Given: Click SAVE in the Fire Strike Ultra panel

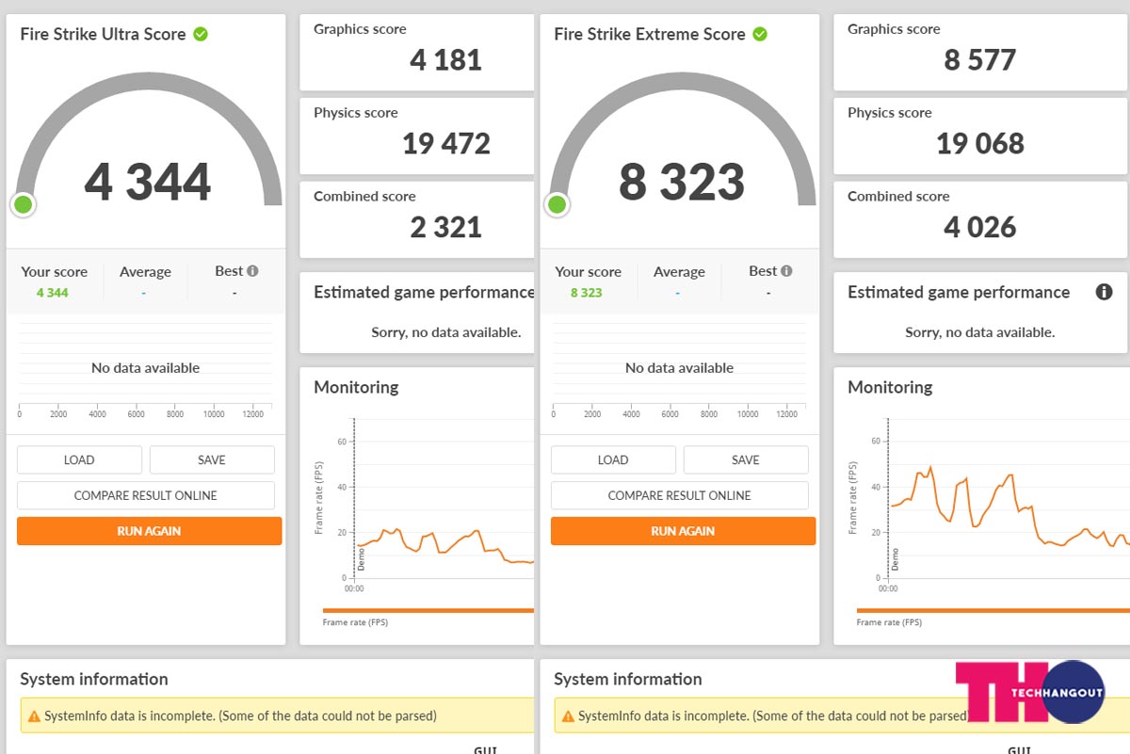Looking at the screenshot, I should point(212,460).
